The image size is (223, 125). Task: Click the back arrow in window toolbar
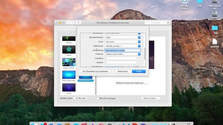coord(68,23)
